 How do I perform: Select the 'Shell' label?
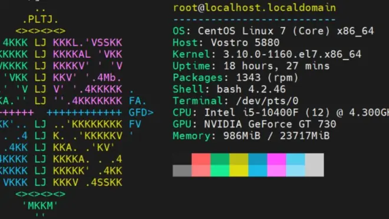point(188,89)
